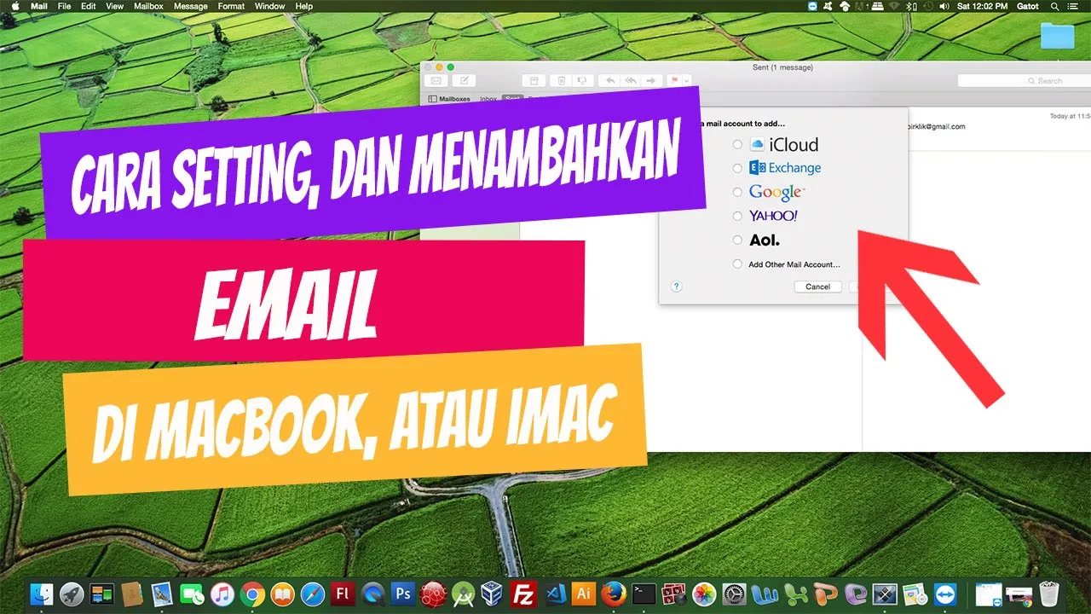Launch Terminal from the Dock

[644, 594]
